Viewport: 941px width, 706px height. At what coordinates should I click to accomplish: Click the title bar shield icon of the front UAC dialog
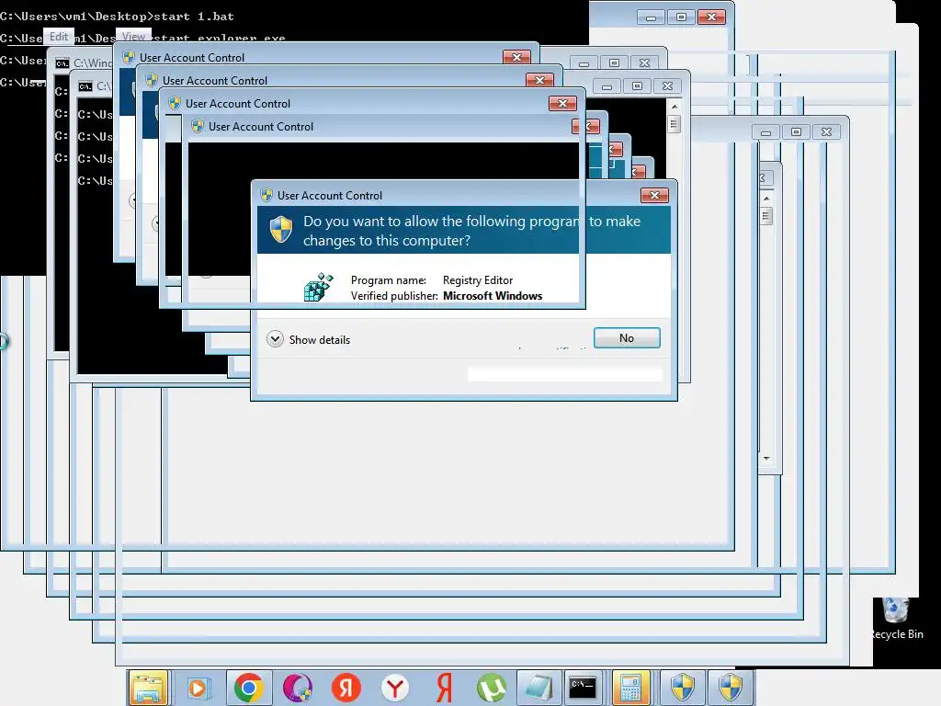tap(266, 195)
